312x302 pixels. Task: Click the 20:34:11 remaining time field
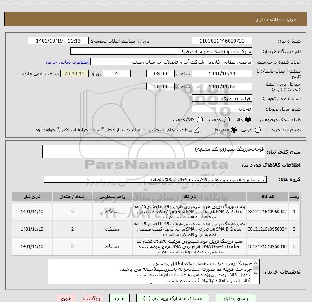75,73
